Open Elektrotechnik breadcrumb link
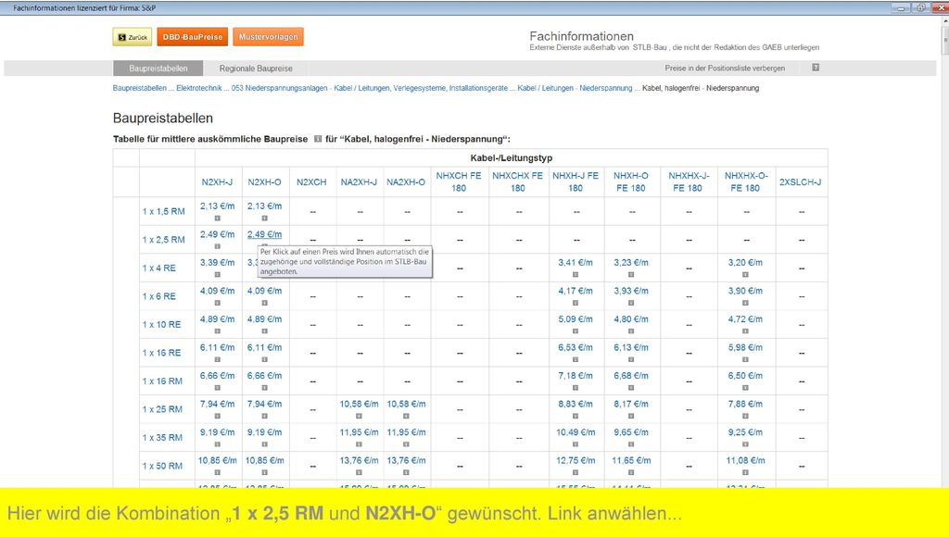Viewport: 949px width, 537px height. click(198, 88)
